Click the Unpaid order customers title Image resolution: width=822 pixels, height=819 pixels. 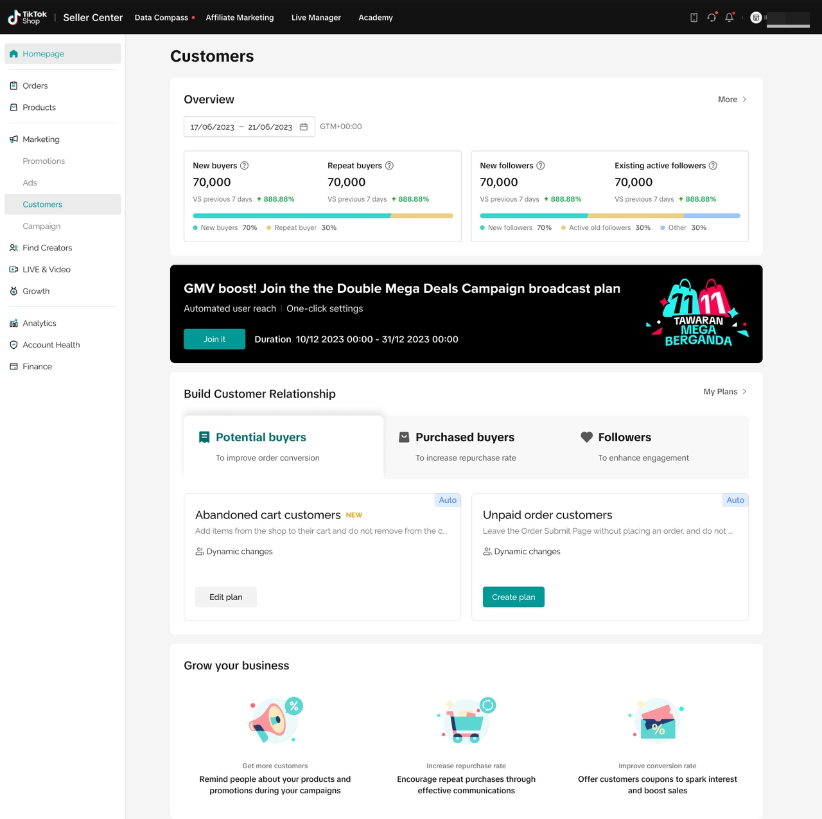pyautogui.click(x=548, y=515)
